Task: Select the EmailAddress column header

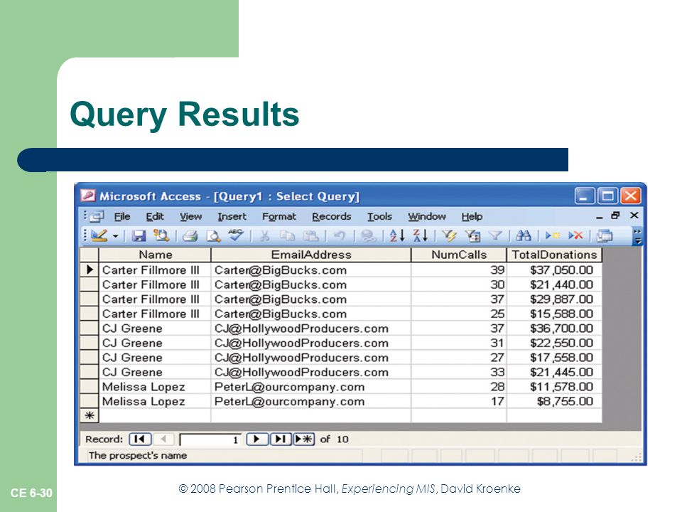Action: (x=311, y=255)
